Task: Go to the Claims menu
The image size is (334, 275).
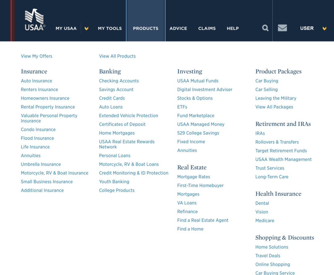Action: (207, 28)
